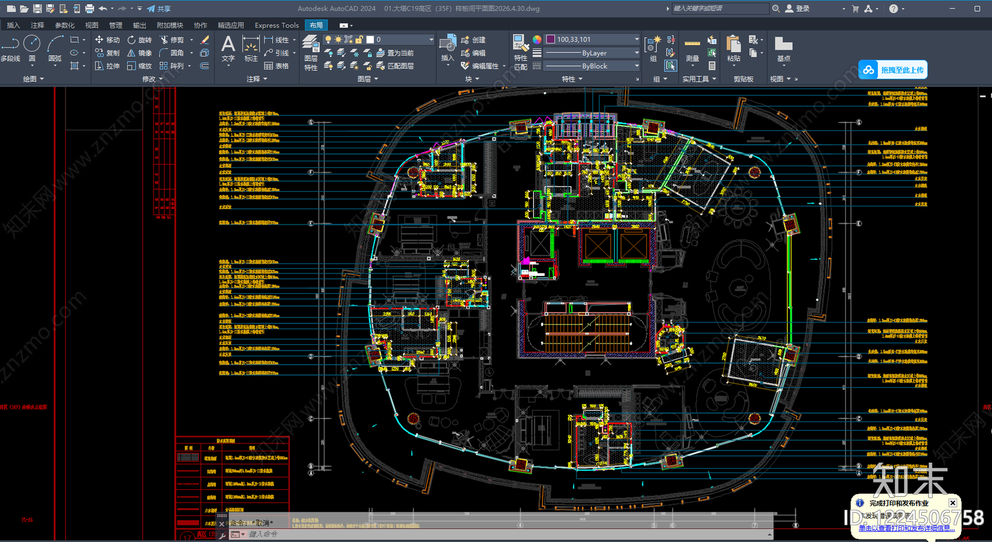Activate the Move (移动) tool

[x=107, y=40]
